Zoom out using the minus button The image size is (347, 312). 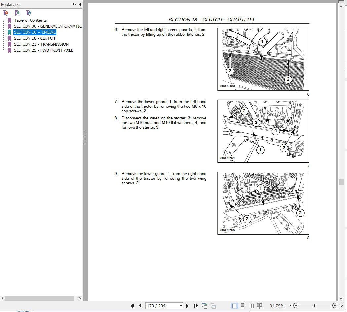(296, 306)
